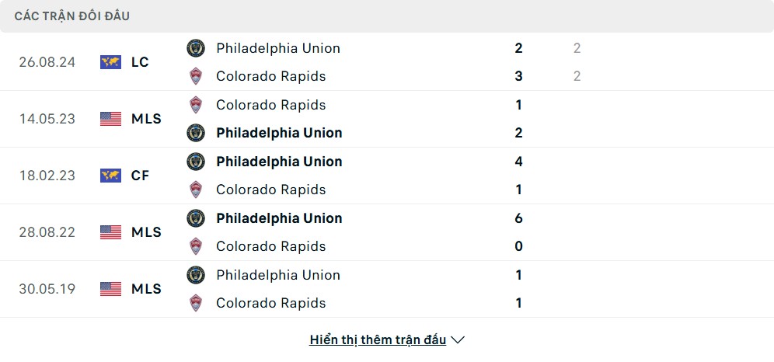Click the 'CÁC TRẬN ĐỐI ĐẦU' header
The image size is (774, 362).
click(72, 16)
